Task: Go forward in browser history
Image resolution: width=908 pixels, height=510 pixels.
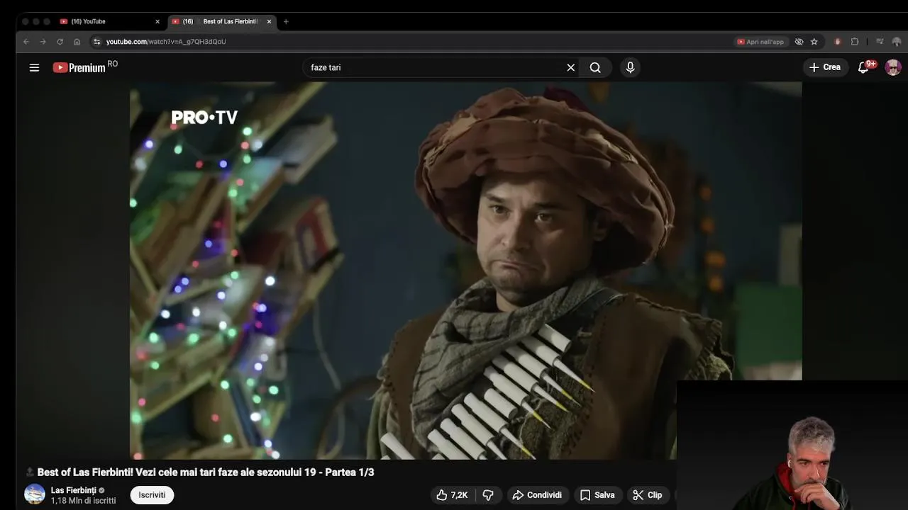Action: [x=43, y=42]
